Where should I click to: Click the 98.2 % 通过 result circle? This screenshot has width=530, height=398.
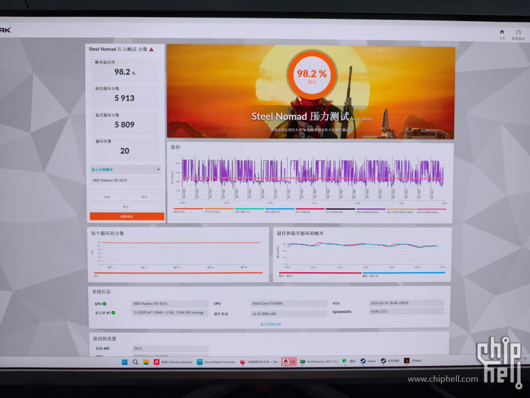tap(312, 75)
